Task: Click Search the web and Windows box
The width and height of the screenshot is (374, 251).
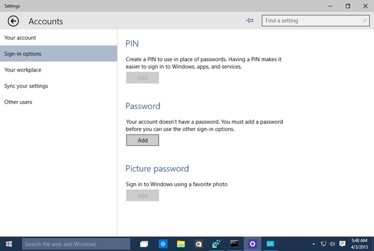Action: (x=76, y=244)
